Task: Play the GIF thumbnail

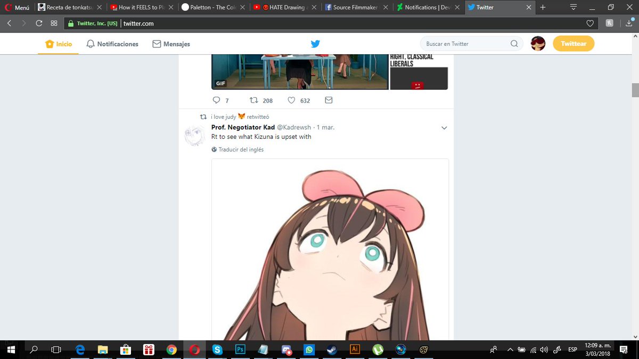Action: pos(300,72)
